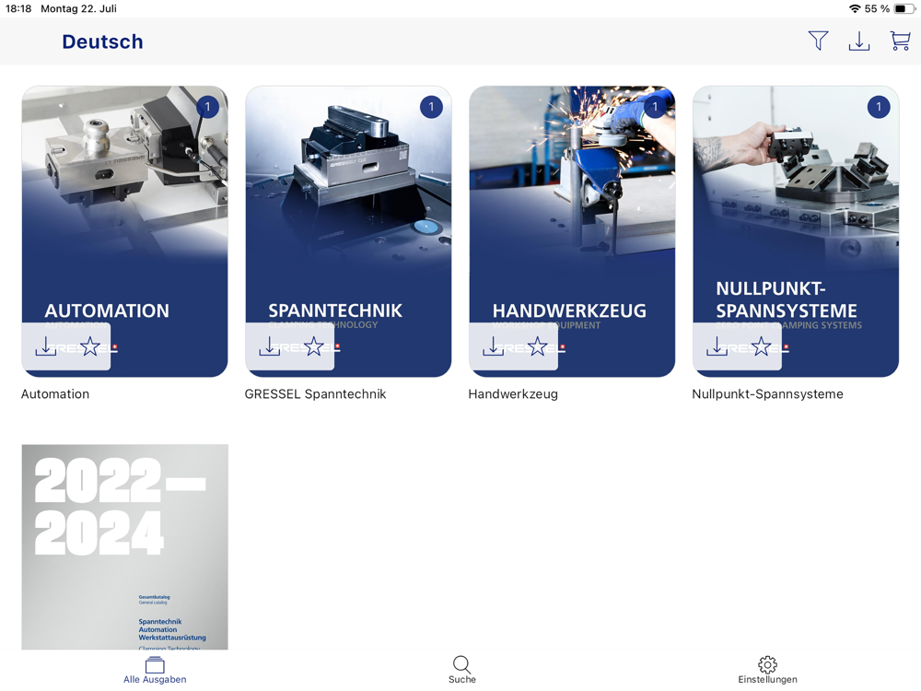Viewport: 921px width, 691px height.
Task: Tap the Wi-Fi status icon
Action: coord(855,8)
